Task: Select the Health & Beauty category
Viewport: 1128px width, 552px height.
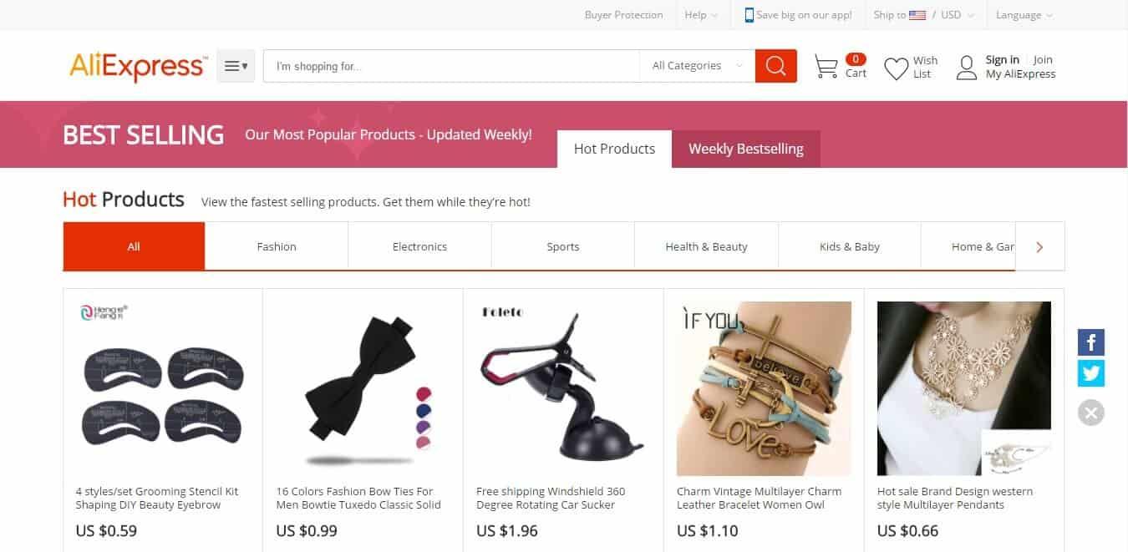Action: point(706,246)
